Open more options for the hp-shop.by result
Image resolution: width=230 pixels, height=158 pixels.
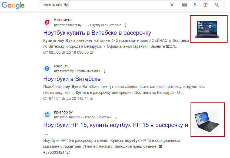point(116,117)
